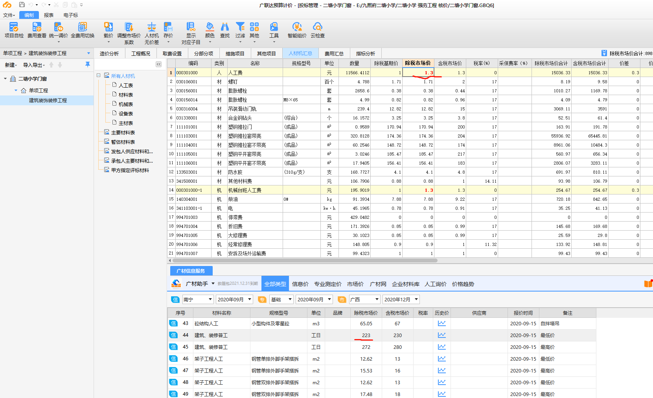Open the 工具 menu icon
Image resolution: width=653 pixels, height=398 pixels.
274,27
